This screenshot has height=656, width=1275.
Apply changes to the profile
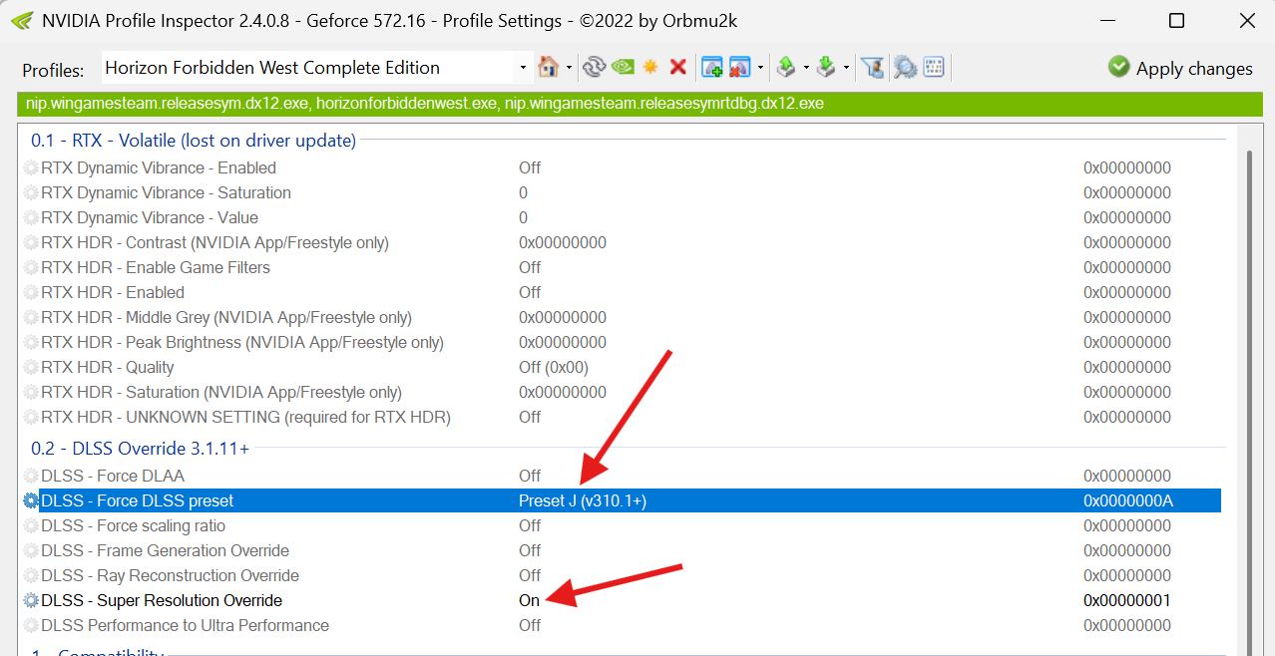[1180, 68]
